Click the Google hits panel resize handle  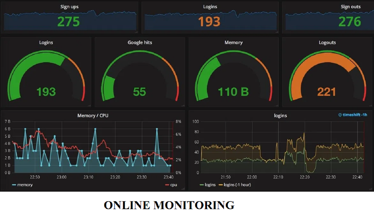[183, 105]
